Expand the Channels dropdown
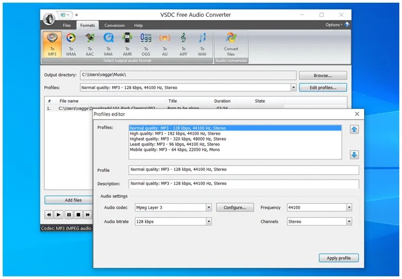The height and width of the screenshot is (279, 402). [349, 222]
